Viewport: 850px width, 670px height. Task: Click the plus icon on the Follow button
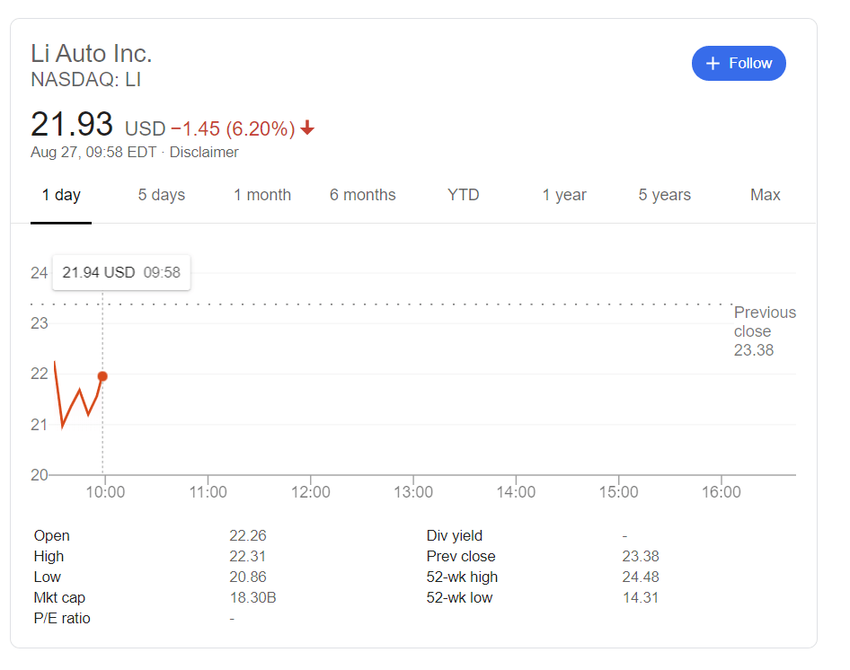coord(713,63)
